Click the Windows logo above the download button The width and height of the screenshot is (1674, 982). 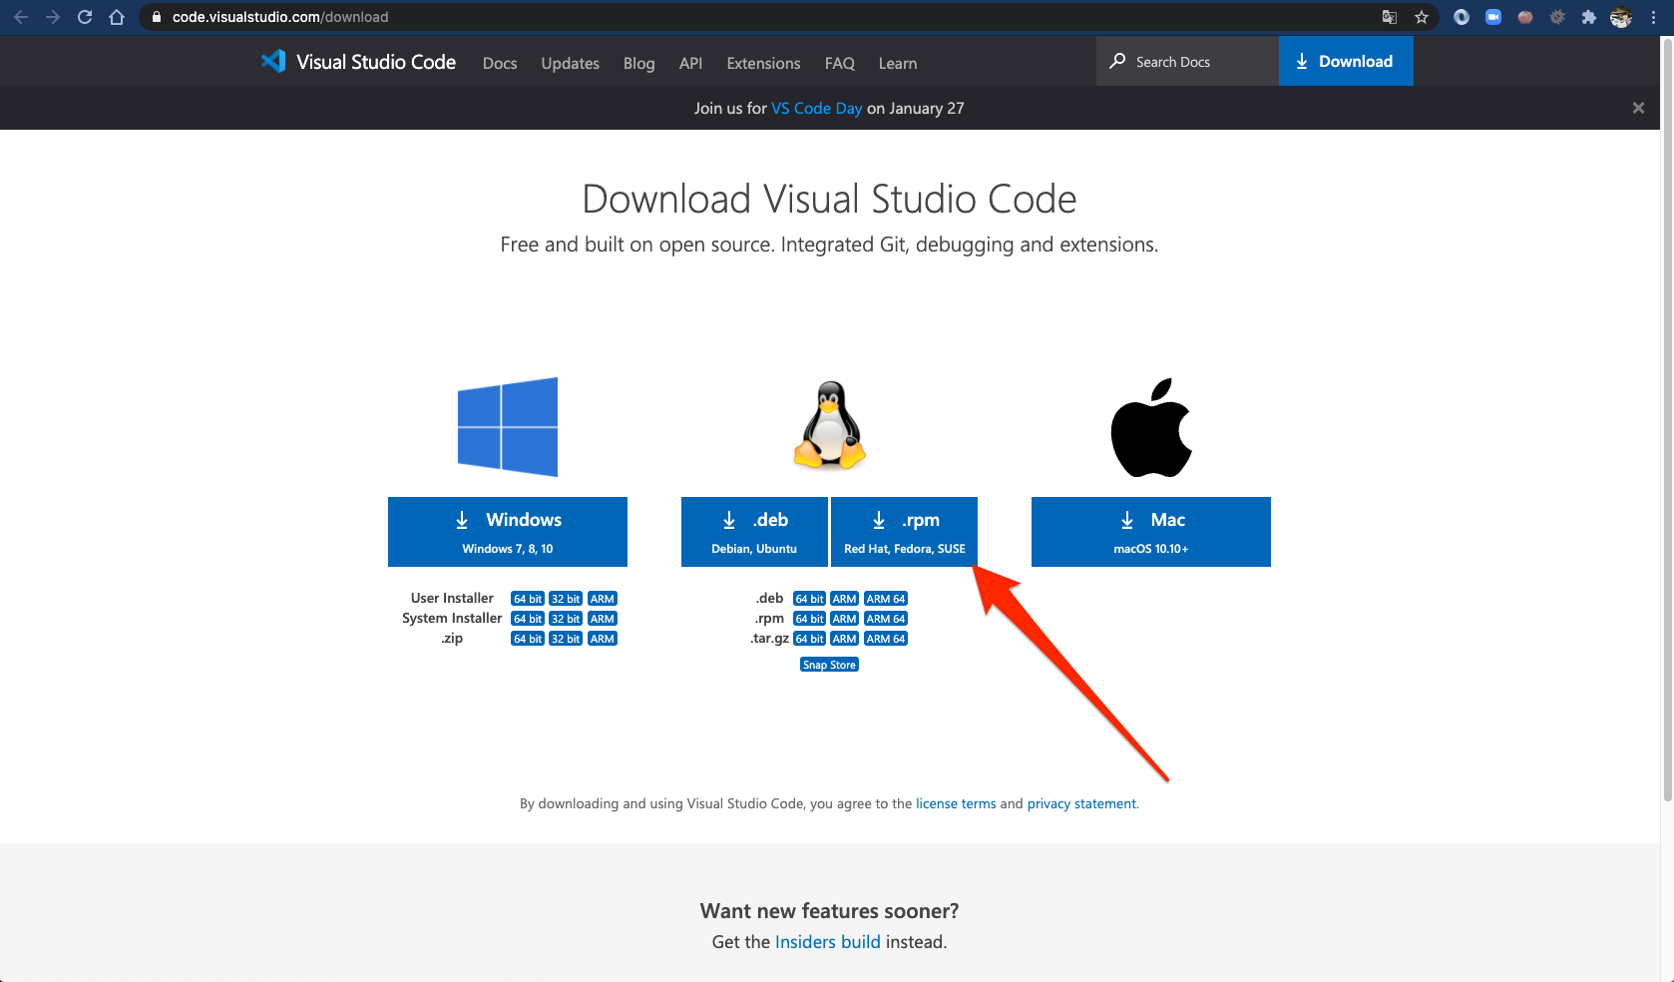point(507,426)
